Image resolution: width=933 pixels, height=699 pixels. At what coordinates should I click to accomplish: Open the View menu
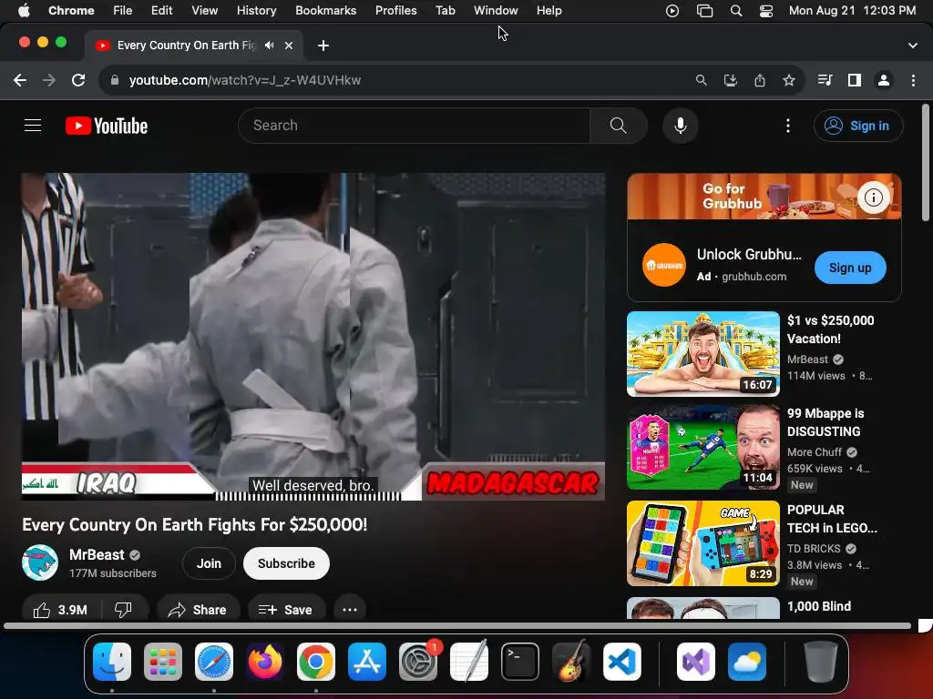(205, 11)
